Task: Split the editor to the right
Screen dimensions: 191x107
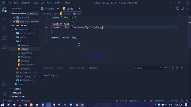Action: (x=182, y=8)
